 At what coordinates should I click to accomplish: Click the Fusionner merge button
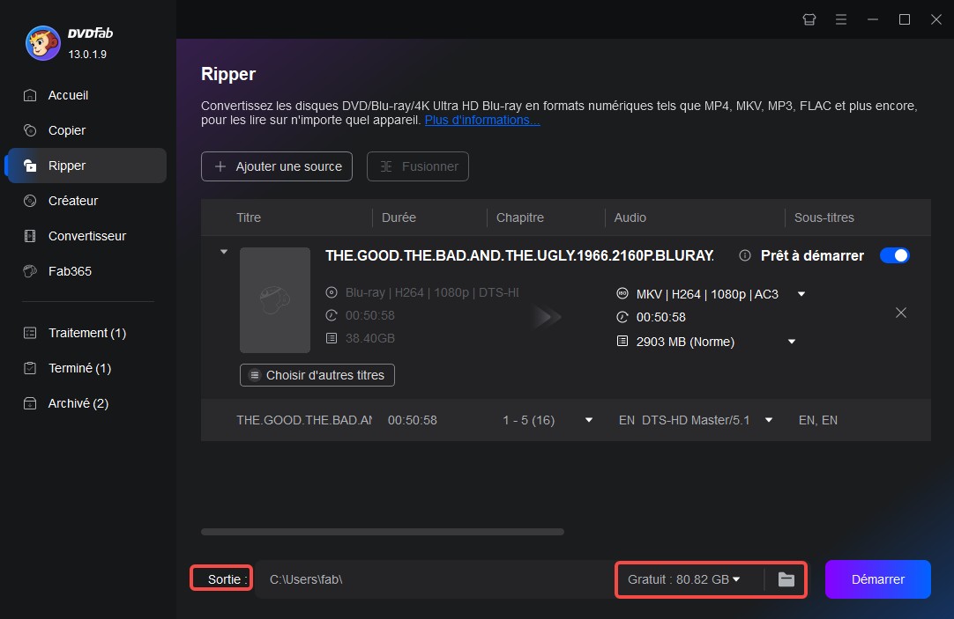coord(417,166)
